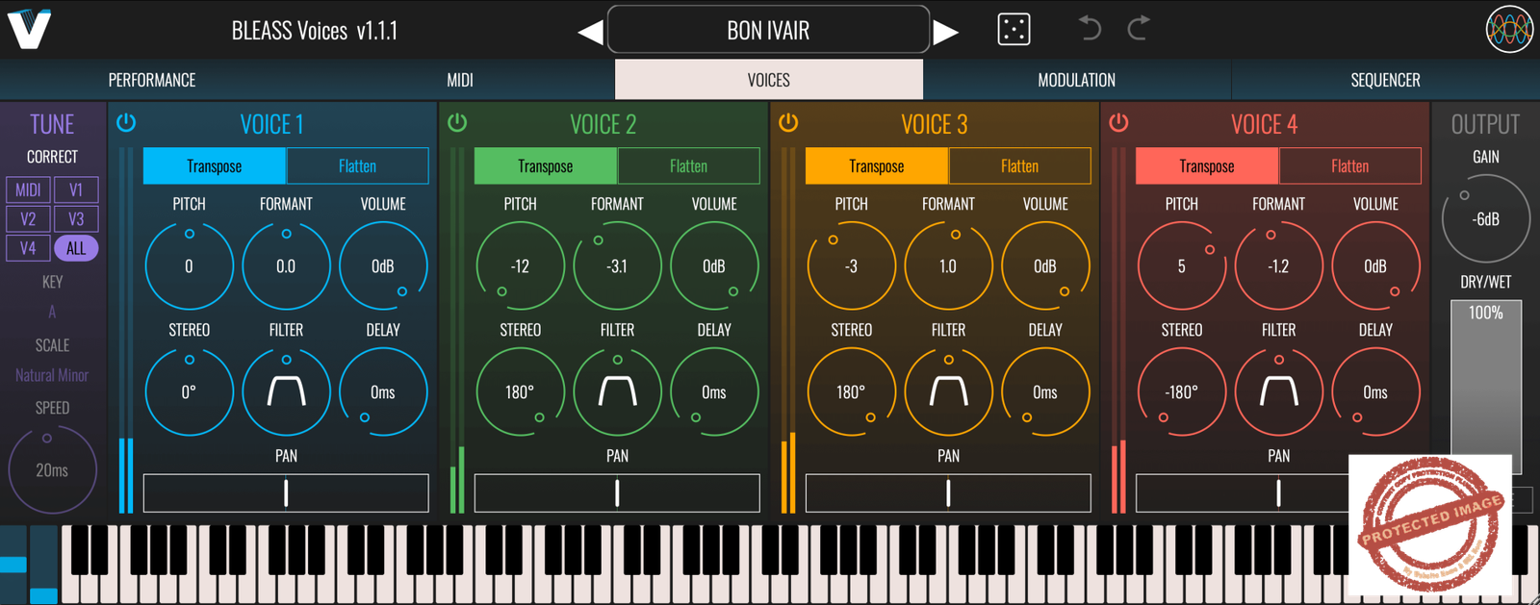Click the BLEASS Voices V logo
1540x605 pixels.
[29, 29]
